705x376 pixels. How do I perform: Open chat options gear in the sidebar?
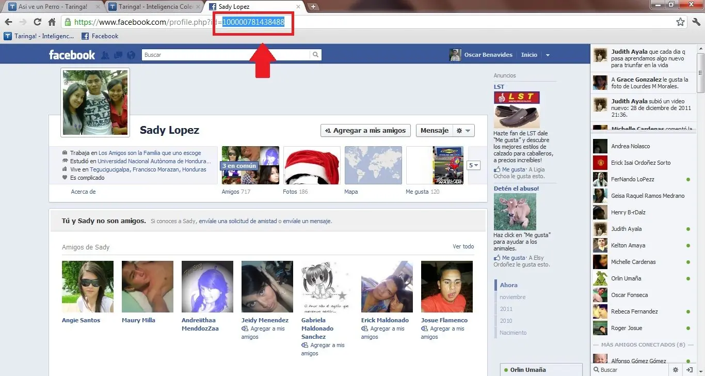(x=675, y=370)
